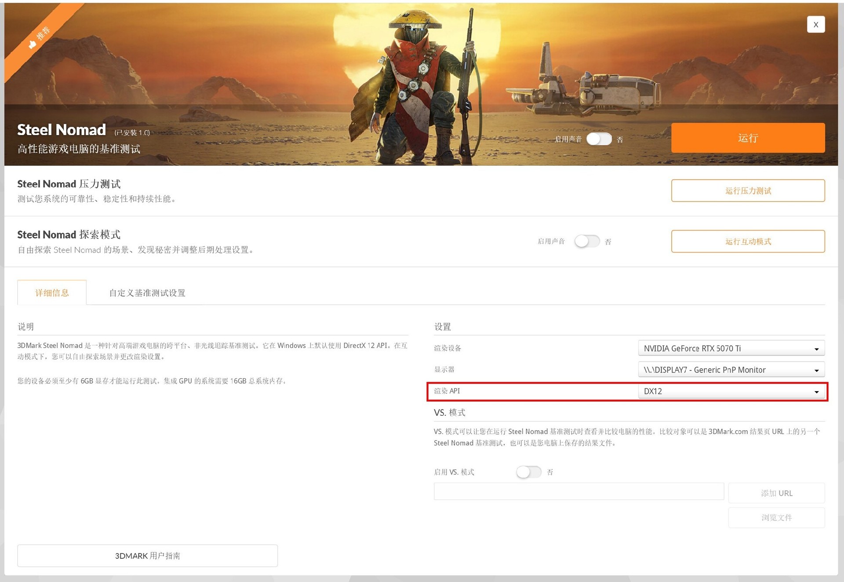Select the 详细信息 tab

(52, 293)
